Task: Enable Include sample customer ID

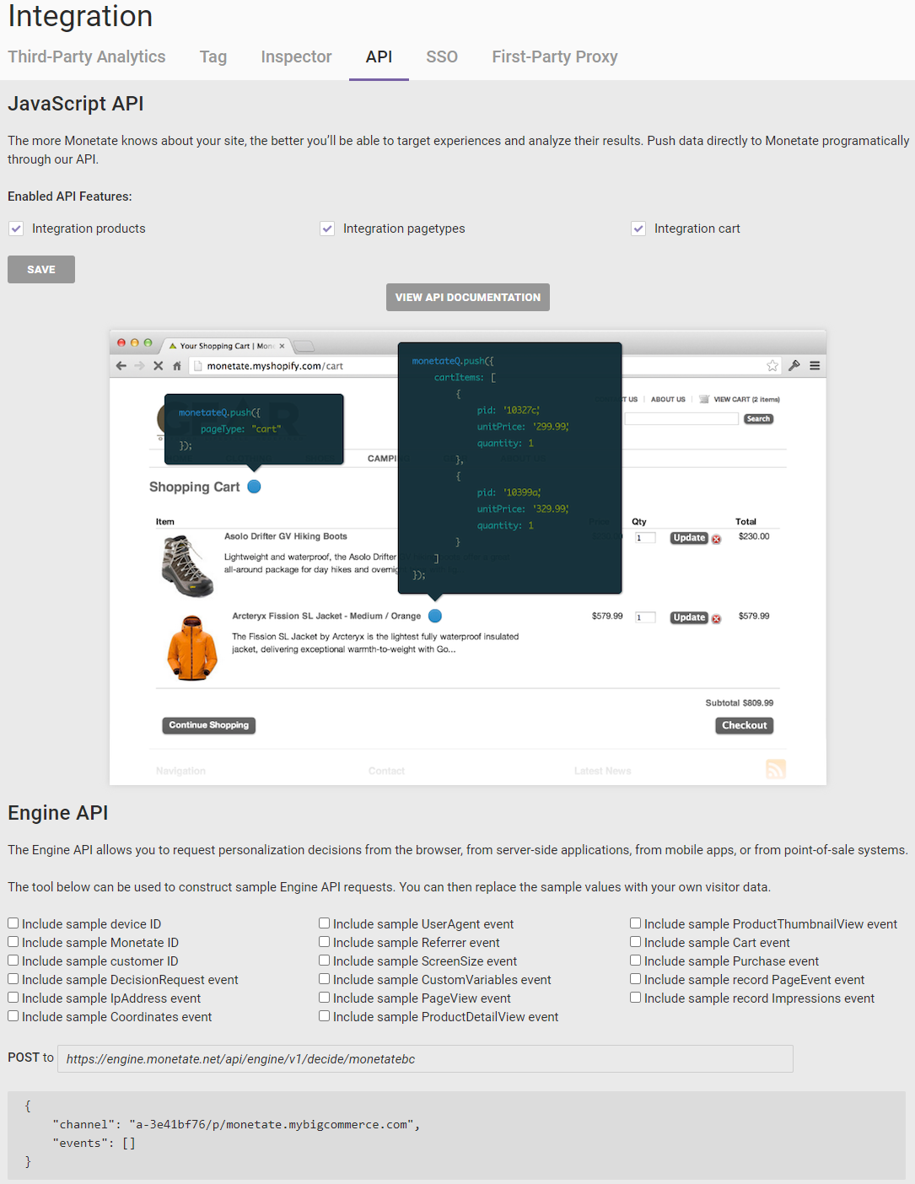Action: 13,961
